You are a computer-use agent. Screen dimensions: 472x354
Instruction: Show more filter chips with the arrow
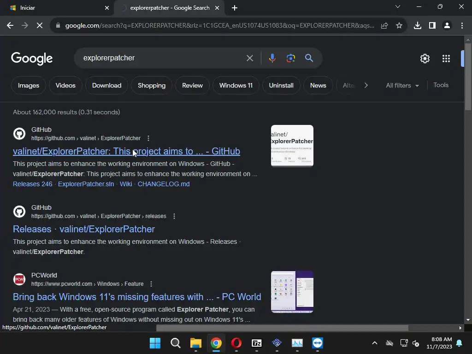pyautogui.click(x=366, y=85)
